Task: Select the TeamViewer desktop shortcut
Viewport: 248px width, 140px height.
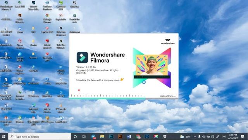Action: pyautogui.click(x=61, y=120)
